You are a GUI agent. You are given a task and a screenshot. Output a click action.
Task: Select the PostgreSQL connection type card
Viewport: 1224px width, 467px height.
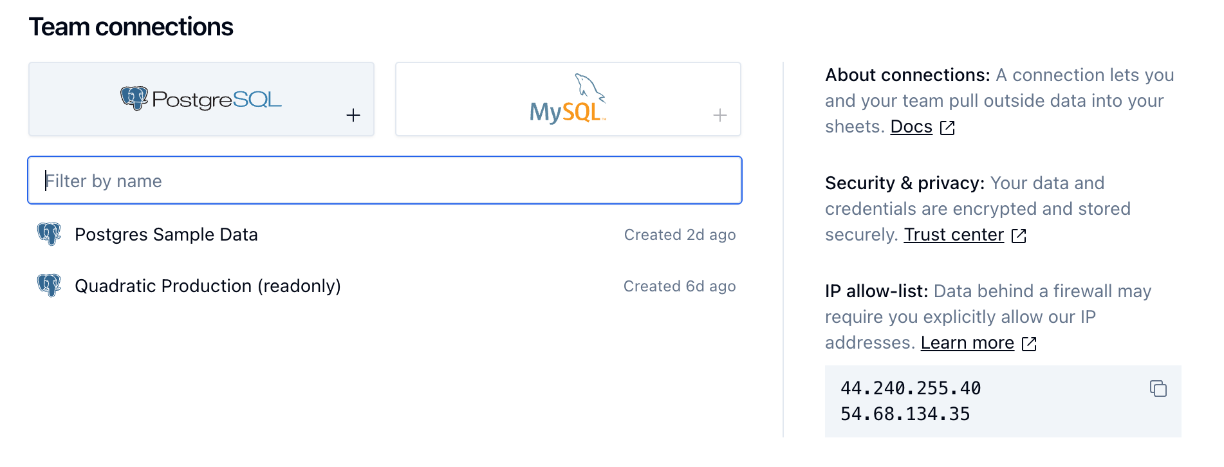coord(201,99)
